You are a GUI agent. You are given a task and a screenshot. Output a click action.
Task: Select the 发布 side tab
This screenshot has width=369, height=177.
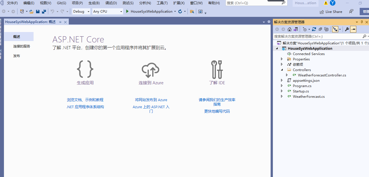17,56
